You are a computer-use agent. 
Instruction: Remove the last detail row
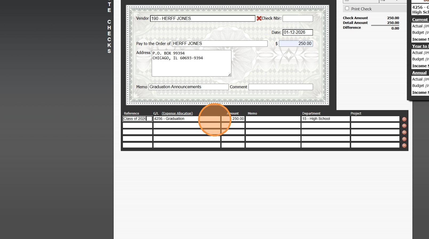404,145
